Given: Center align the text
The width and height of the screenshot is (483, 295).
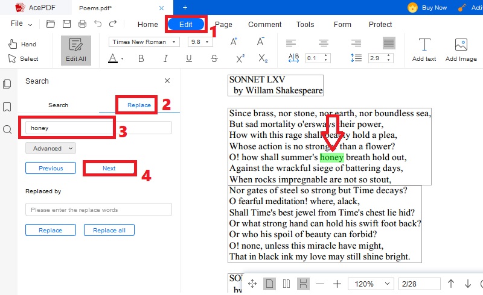Looking at the screenshot, I should 323,43.
